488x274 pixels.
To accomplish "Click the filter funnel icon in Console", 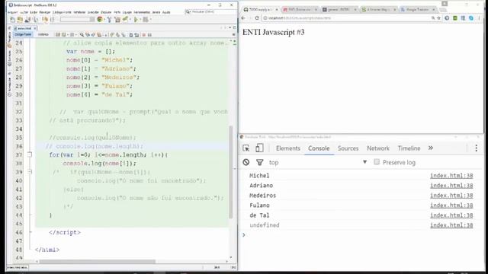I will coord(259,162).
